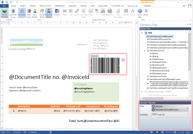The width and height of the screenshot is (193, 134).
Task: Click the company logo image placeholder
Action: point(27,43)
